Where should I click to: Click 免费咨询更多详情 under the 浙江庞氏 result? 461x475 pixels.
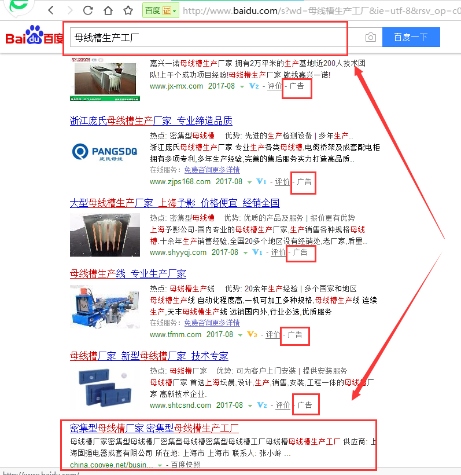pyautogui.click(x=212, y=170)
